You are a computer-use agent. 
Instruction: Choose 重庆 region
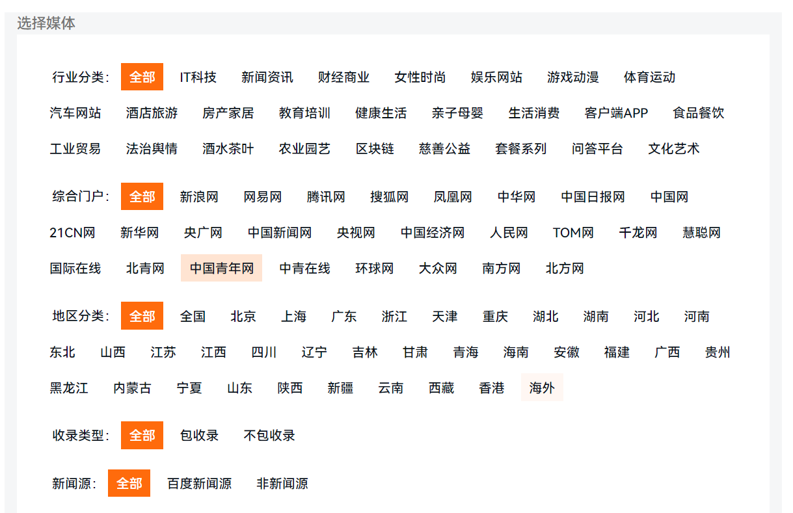click(x=495, y=316)
